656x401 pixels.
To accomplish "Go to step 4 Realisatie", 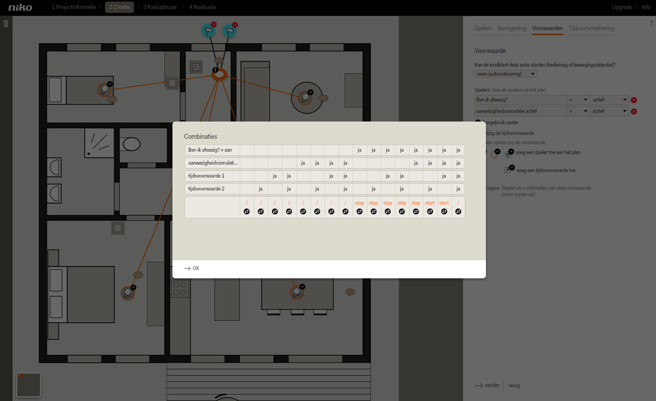I will 203,7.
